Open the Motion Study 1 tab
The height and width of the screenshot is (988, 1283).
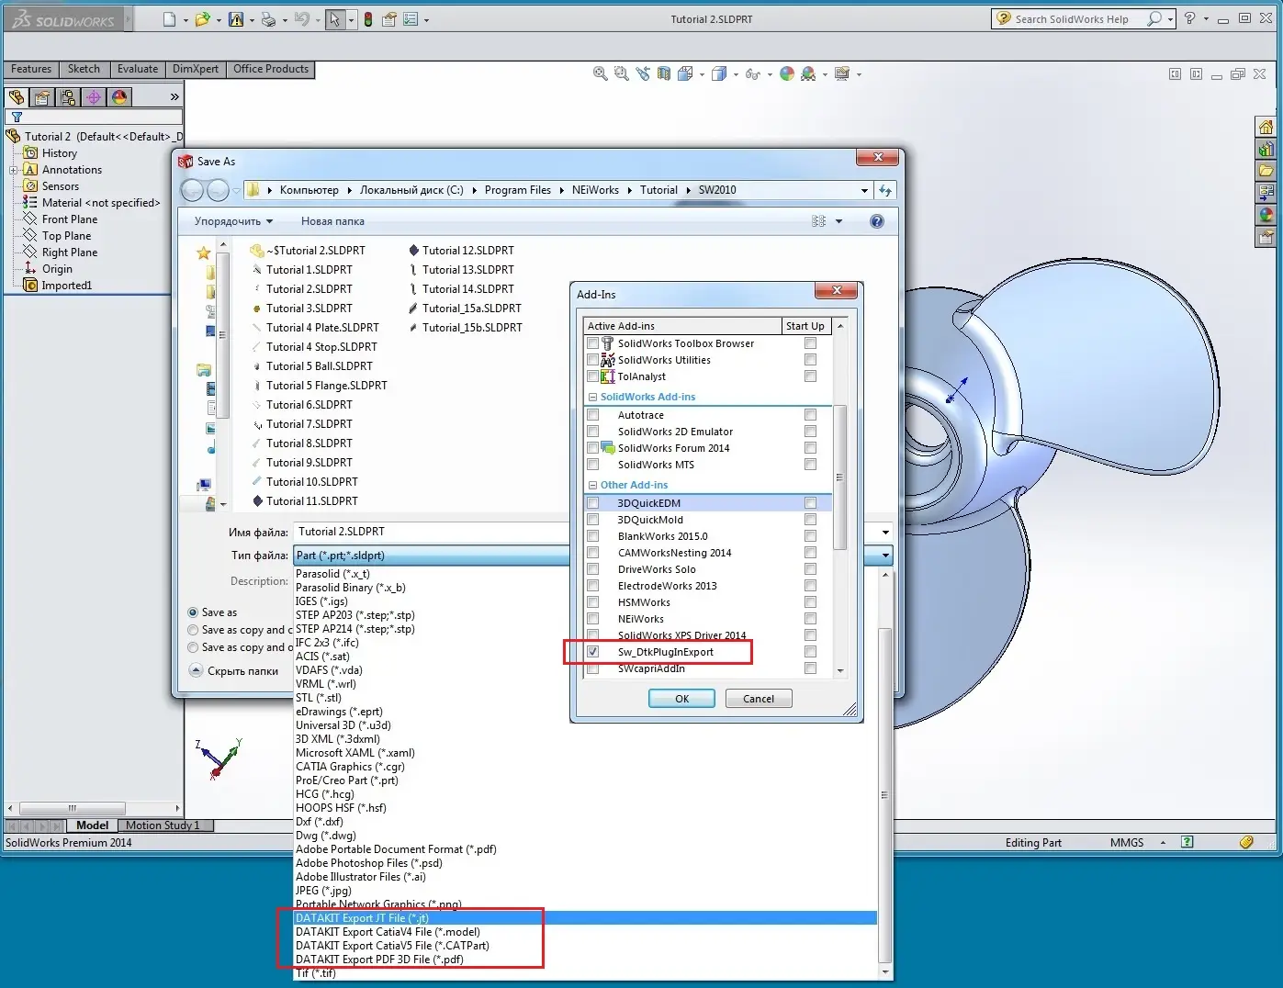[x=166, y=825]
